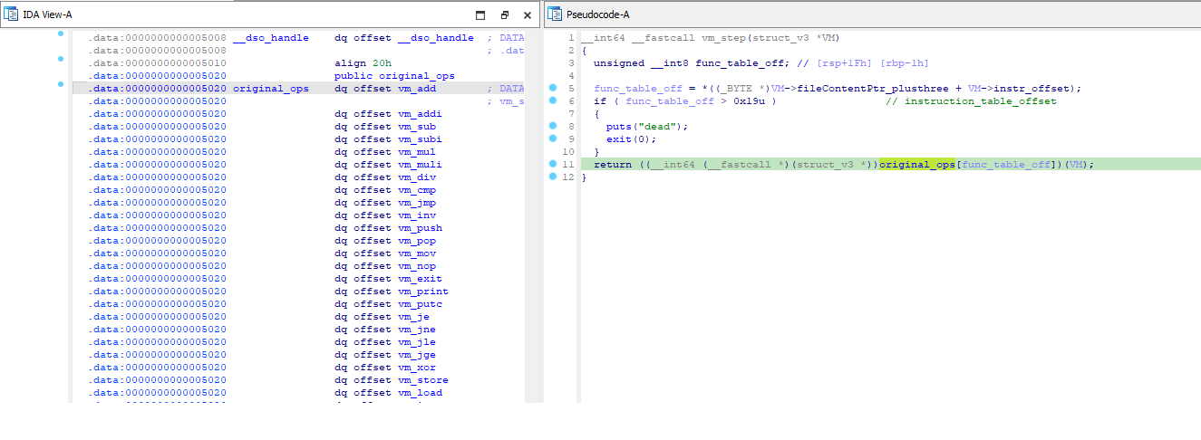Click the "dead" string literal
The height and width of the screenshot is (440, 1201).
pyautogui.click(x=657, y=127)
